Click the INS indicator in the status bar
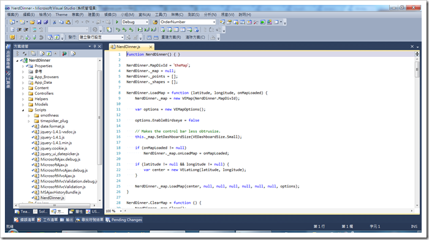The width and height of the screenshot is (429, 240). click(414, 227)
